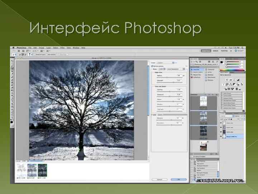258x194 pixels.
Task: Click the Saturation slider in Color tab
Action: click(x=169, y=125)
